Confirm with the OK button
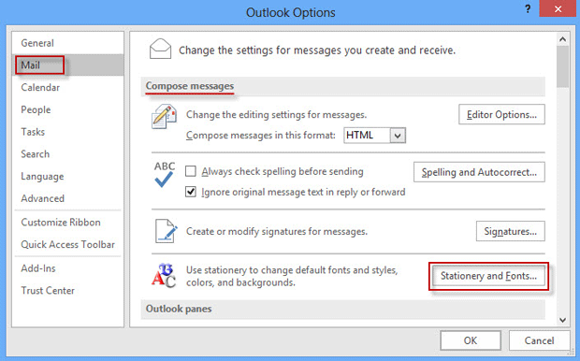Image resolution: width=580 pixels, height=361 pixels. (471, 340)
